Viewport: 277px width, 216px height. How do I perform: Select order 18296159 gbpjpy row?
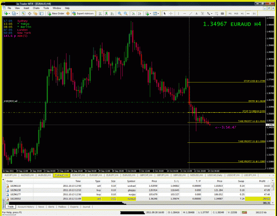coord(138,190)
